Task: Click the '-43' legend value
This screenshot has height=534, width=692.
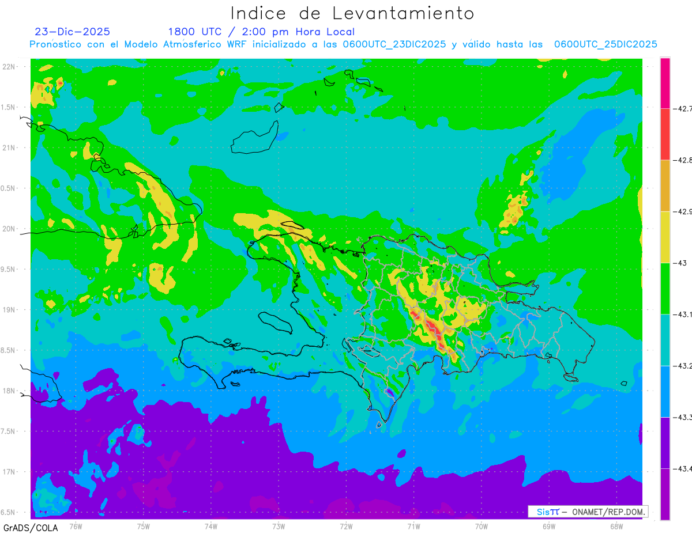Action: click(x=679, y=263)
